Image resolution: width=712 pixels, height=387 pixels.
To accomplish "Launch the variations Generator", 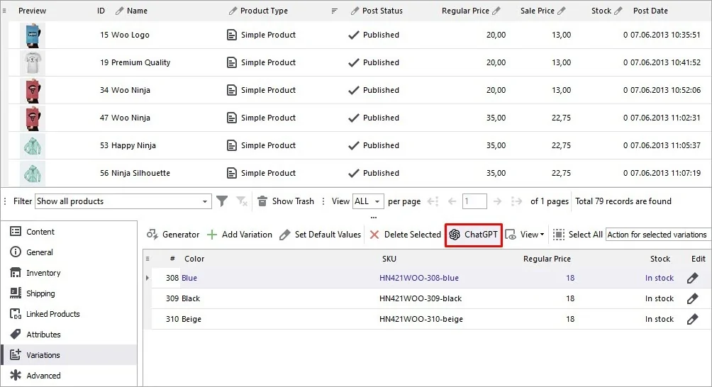I will [173, 235].
